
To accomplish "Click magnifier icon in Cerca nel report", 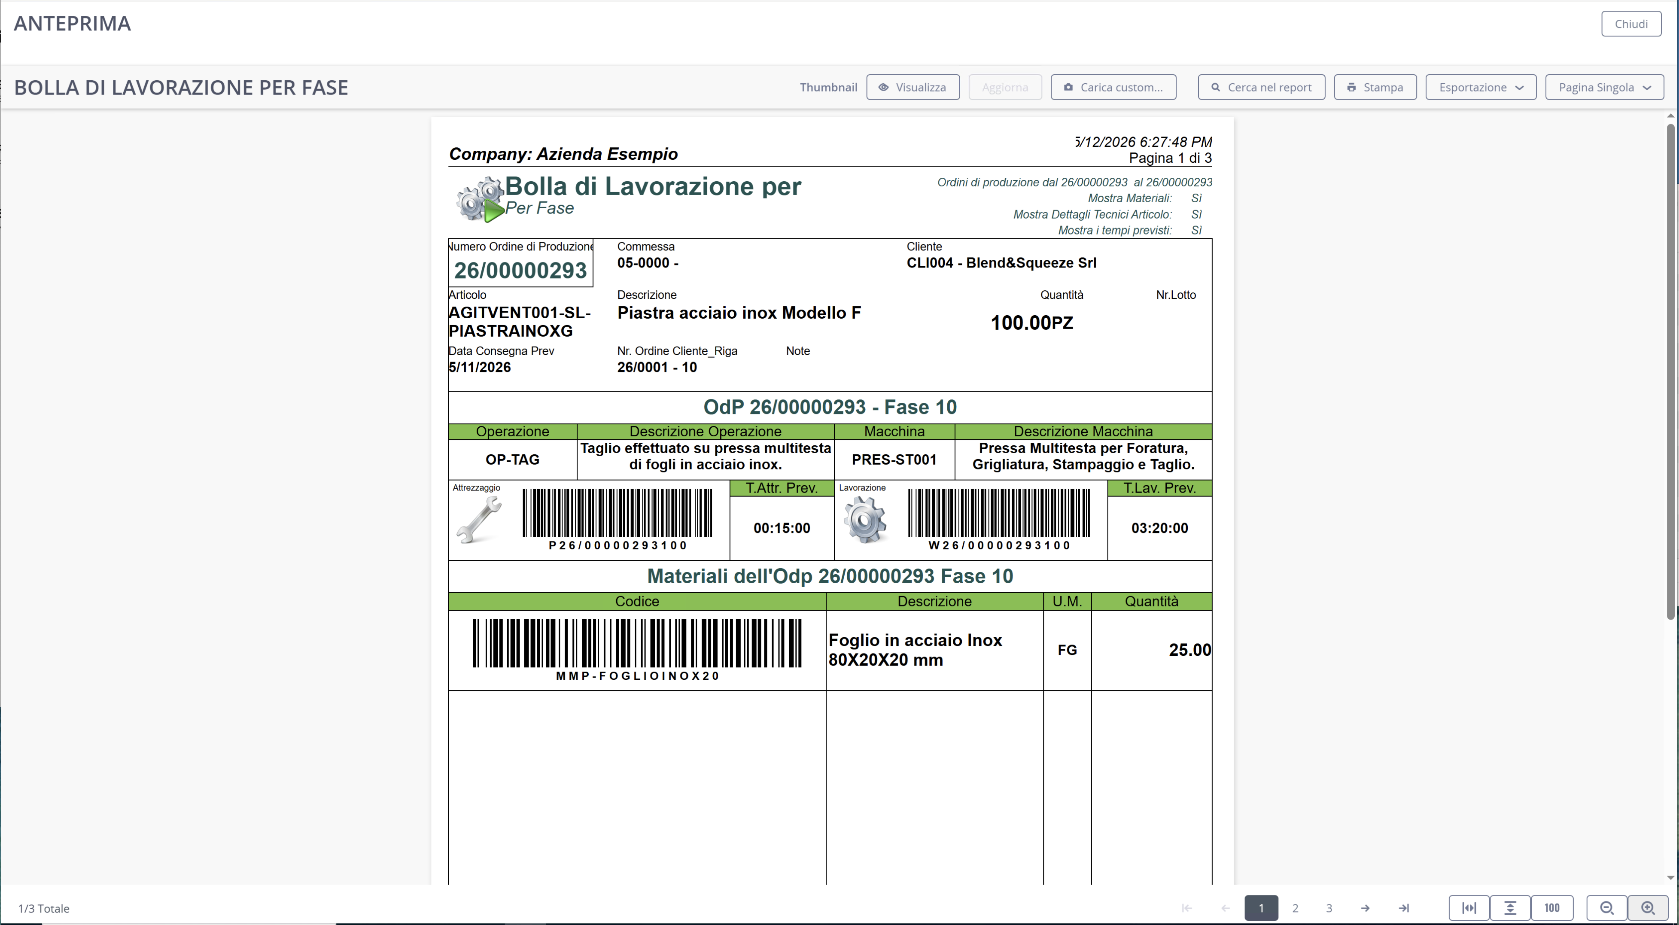I will tap(1216, 87).
